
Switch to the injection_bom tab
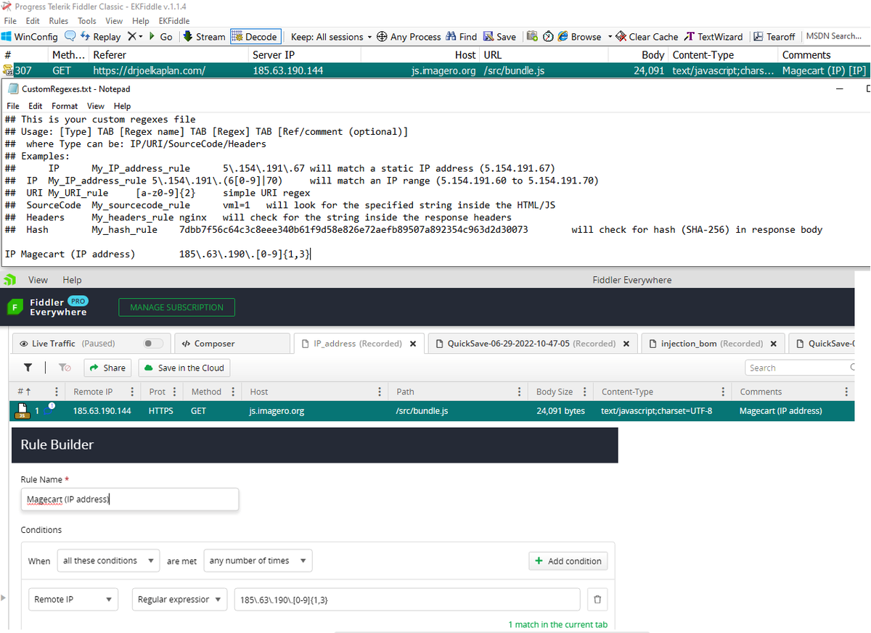tap(714, 344)
